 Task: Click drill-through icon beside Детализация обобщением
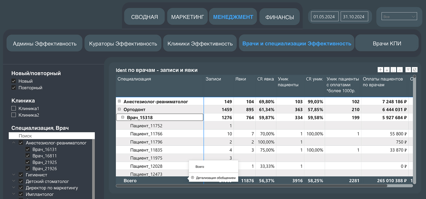(193, 178)
